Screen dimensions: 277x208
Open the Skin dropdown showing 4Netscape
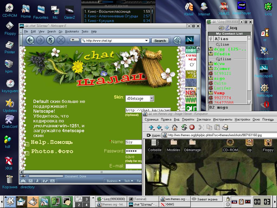tap(140, 99)
